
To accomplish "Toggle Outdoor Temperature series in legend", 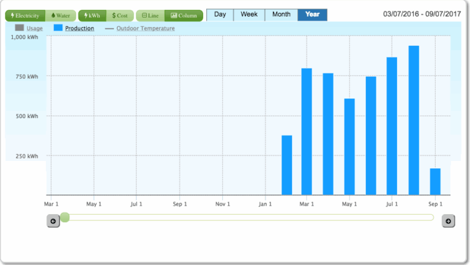I will tap(145, 28).
